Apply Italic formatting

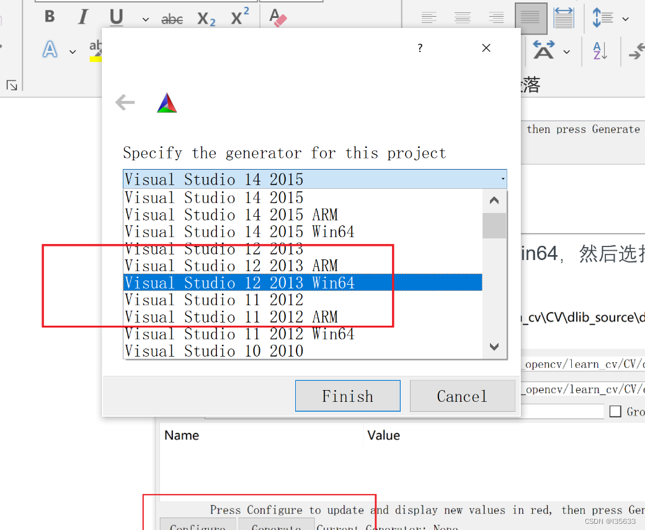click(82, 17)
